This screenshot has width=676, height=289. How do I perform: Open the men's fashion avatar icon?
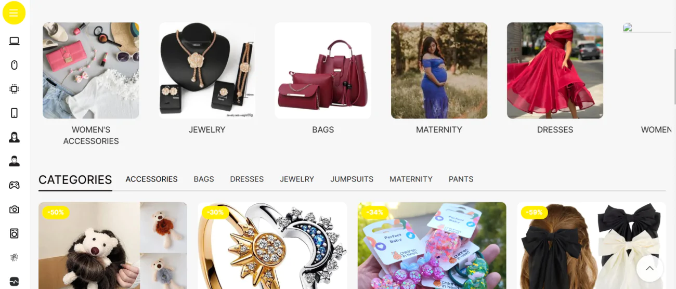(14, 161)
